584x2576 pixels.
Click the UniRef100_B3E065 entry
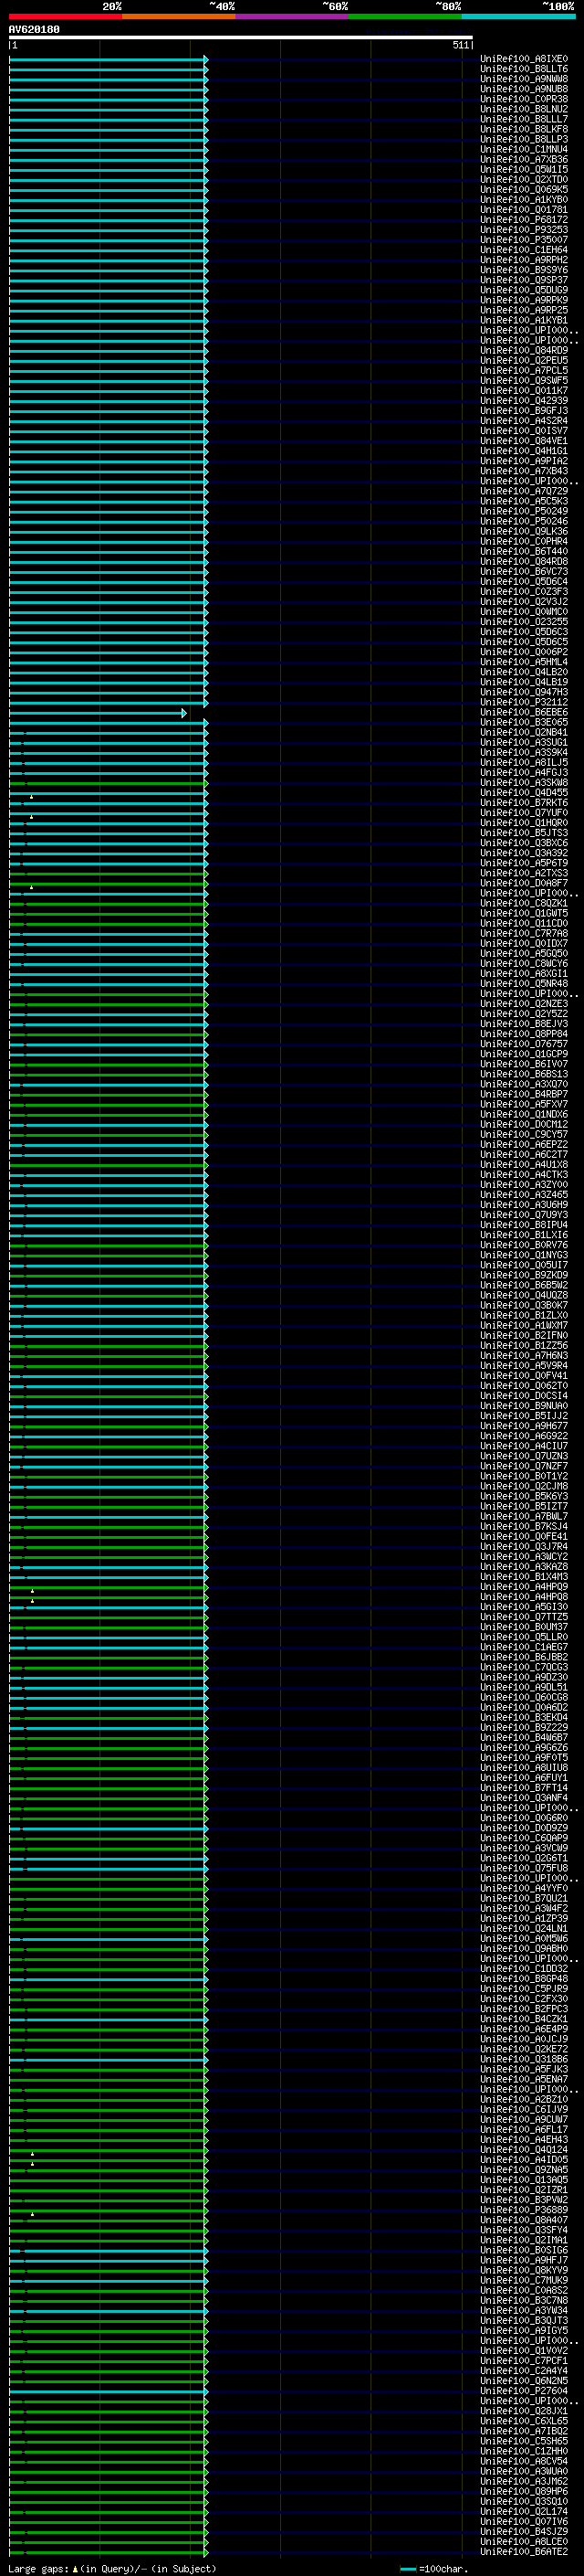524,723
